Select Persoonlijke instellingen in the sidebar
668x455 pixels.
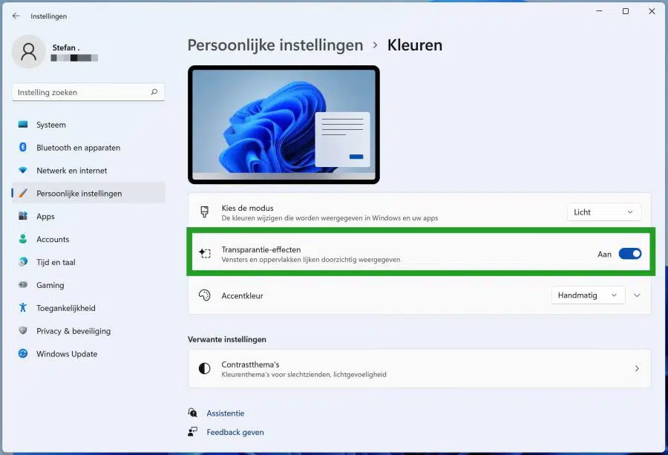pyautogui.click(x=88, y=194)
